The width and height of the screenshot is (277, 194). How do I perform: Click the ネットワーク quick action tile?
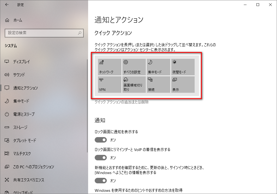pos(110,67)
